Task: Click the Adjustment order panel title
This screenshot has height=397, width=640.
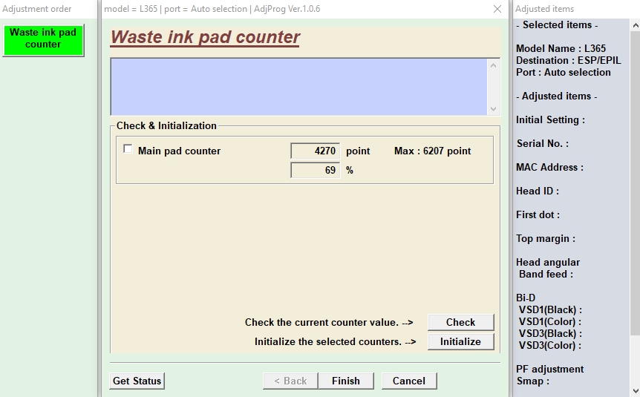Action: tap(36, 9)
